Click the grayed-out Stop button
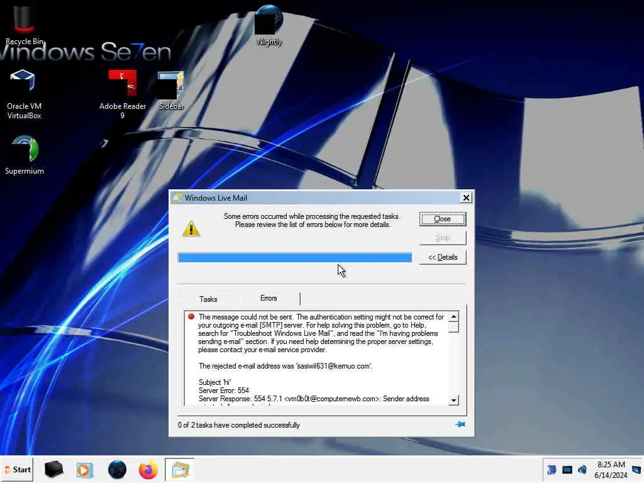This screenshot has width=644, height=483. click(442, 238)
